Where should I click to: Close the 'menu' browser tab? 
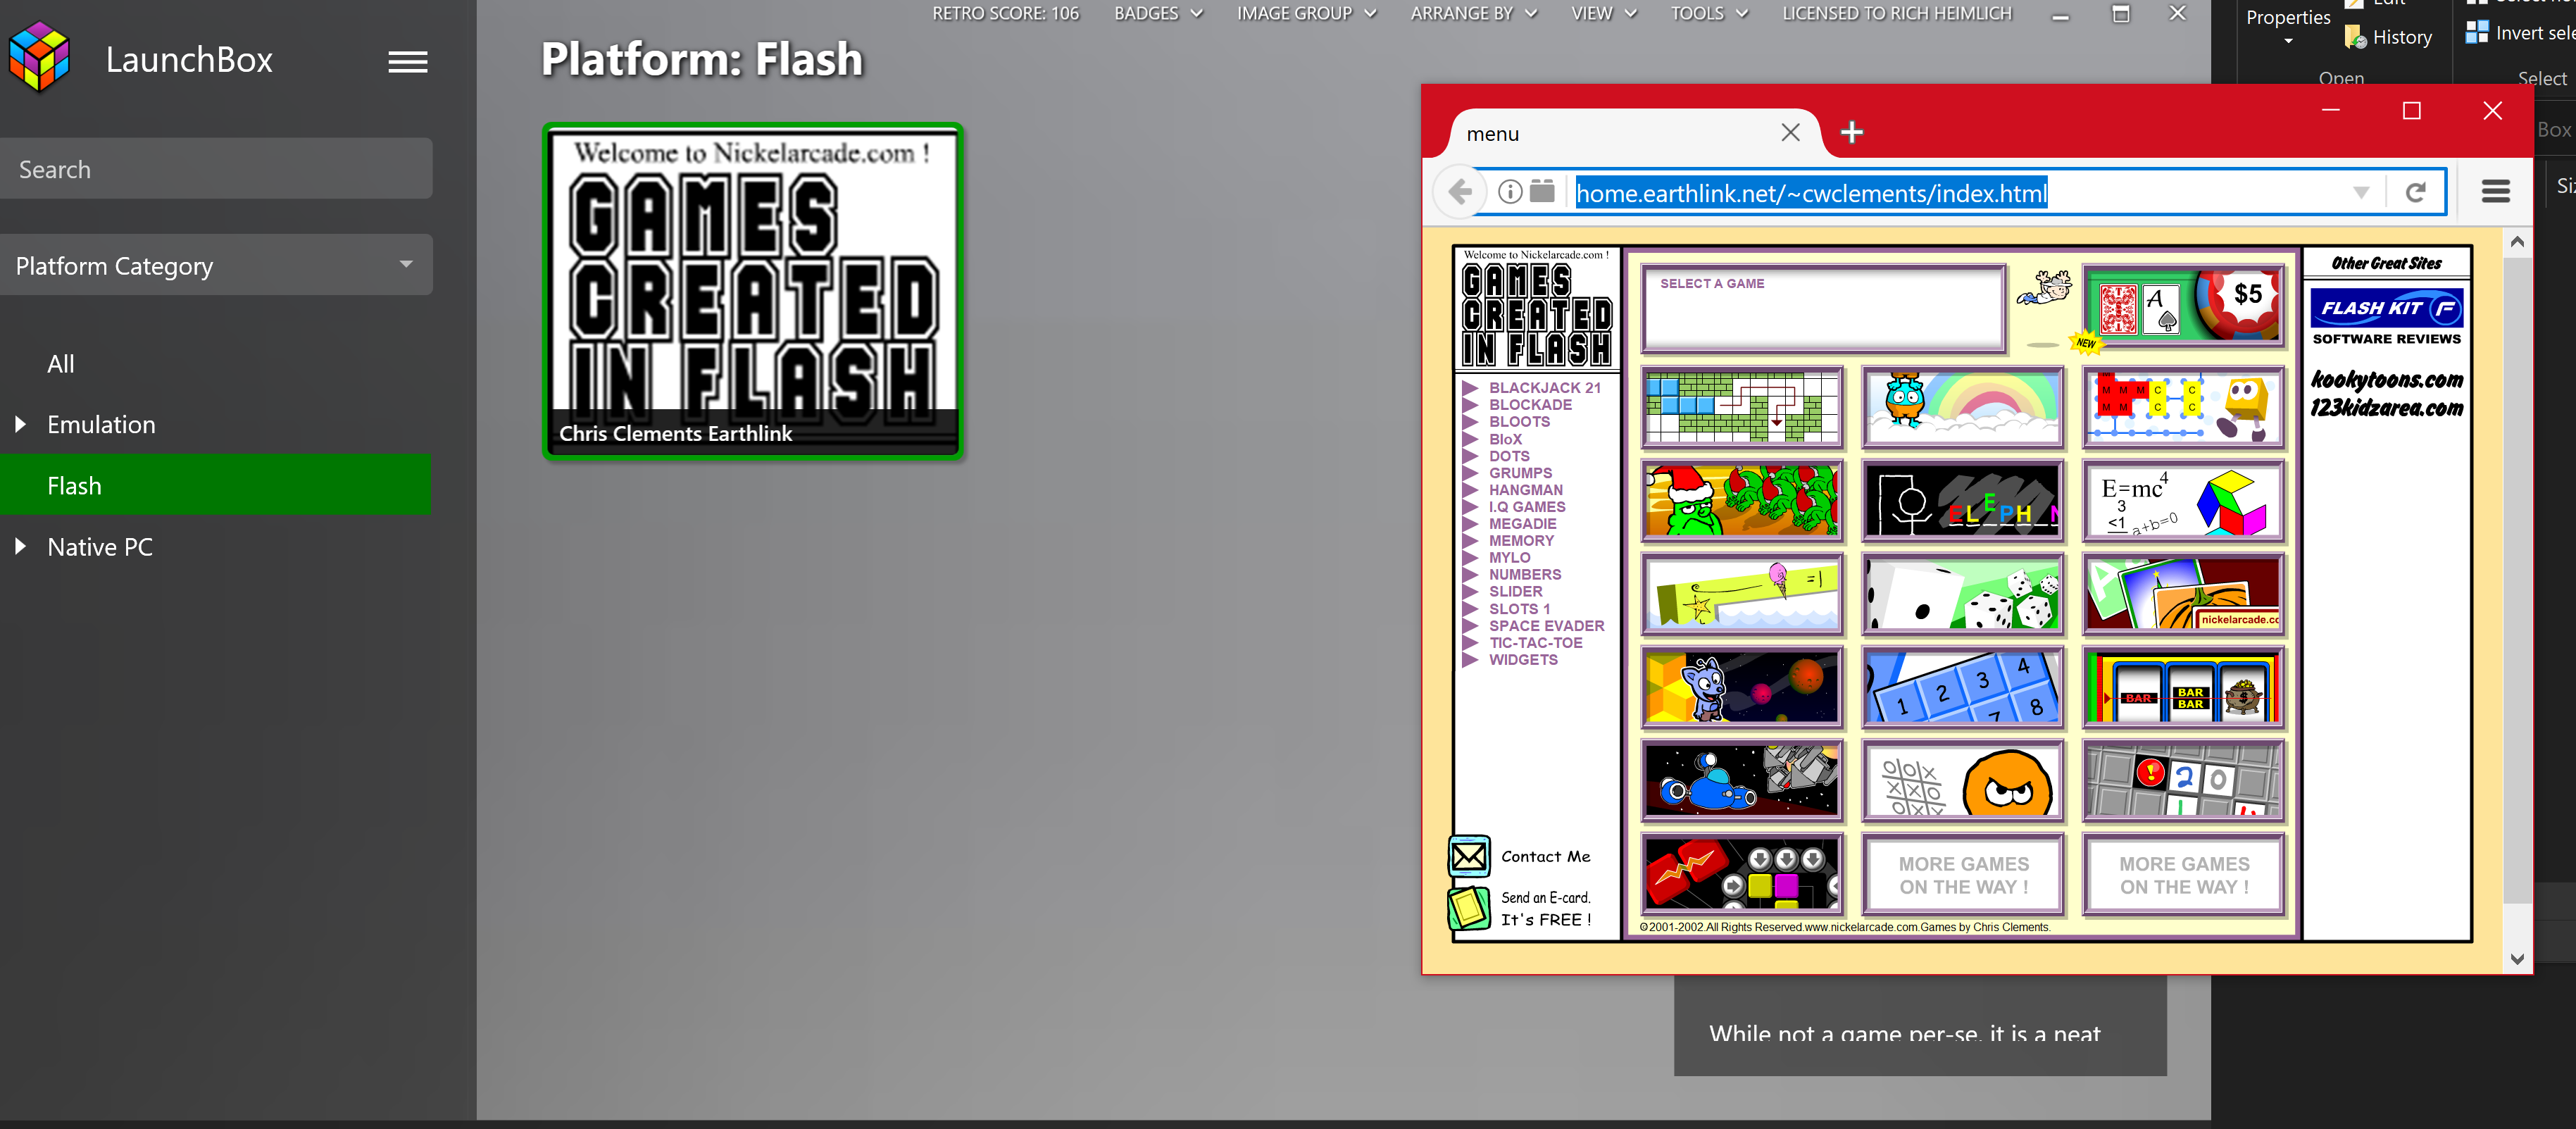[x=1790, y=132]
